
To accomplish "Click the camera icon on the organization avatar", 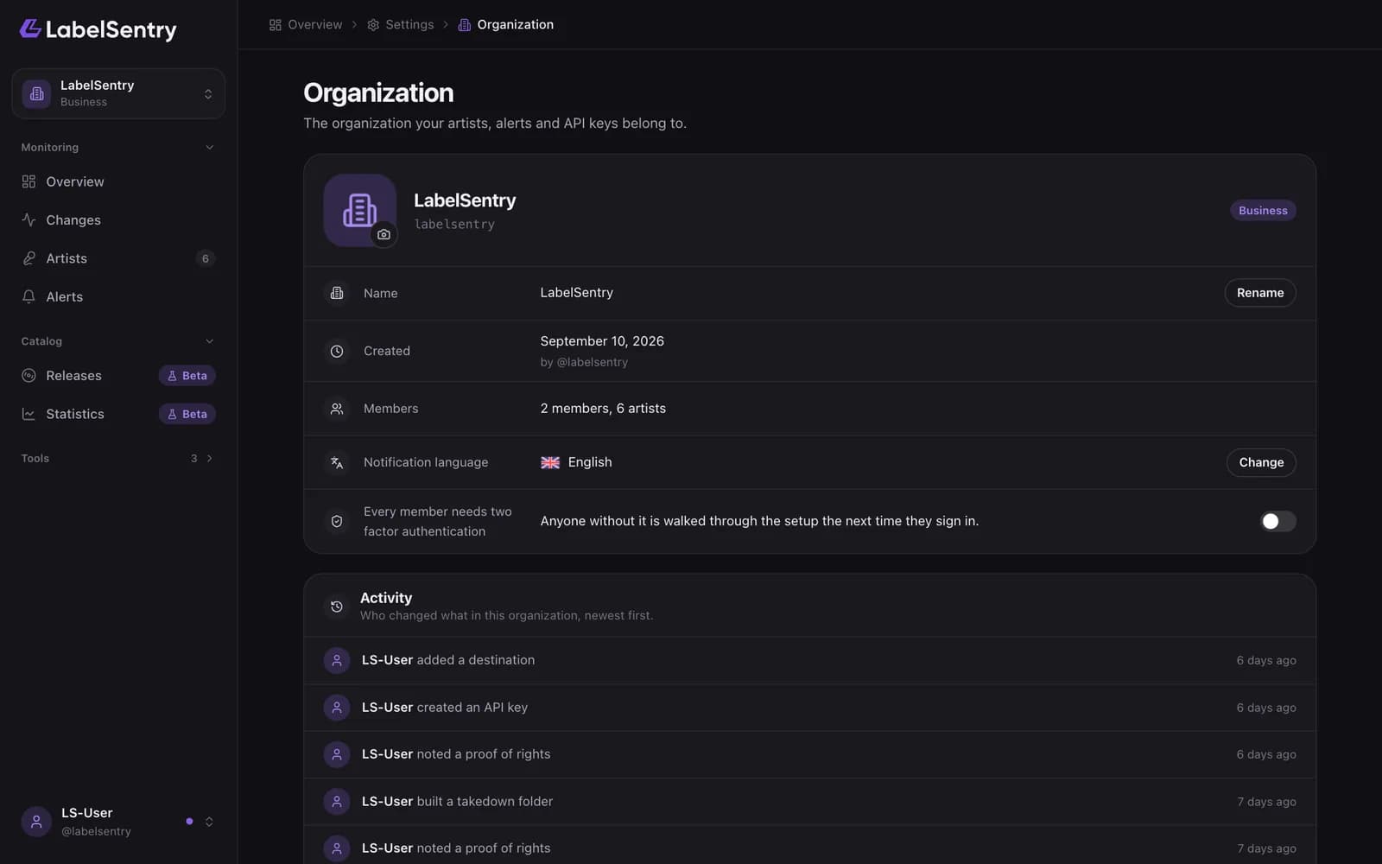I will click(384, 234).
